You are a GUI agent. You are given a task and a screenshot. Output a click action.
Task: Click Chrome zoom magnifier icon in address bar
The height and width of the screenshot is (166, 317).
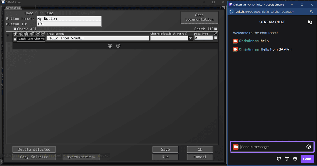(x=311, y=11)
